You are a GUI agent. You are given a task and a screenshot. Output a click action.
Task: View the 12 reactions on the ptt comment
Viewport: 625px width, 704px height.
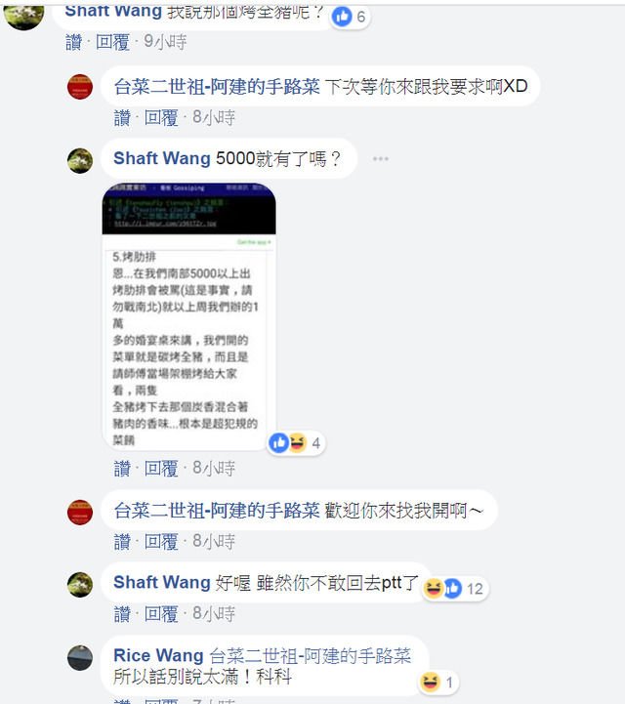(475, 589)
